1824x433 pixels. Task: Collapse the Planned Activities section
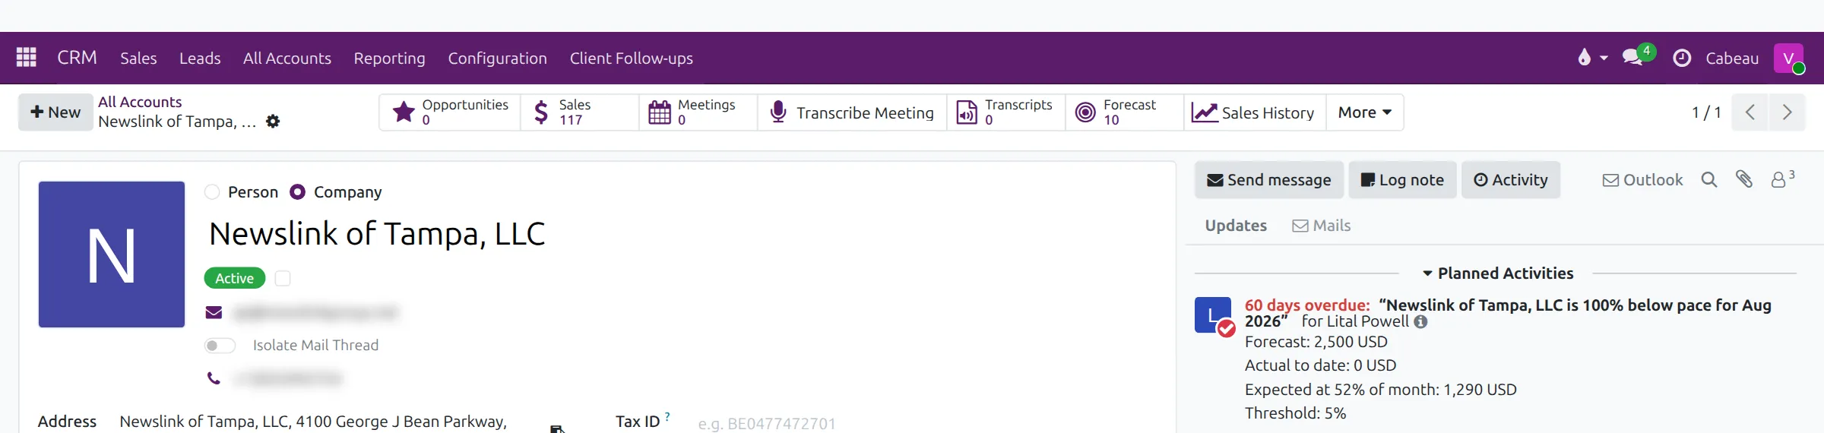click(1497, 273)
